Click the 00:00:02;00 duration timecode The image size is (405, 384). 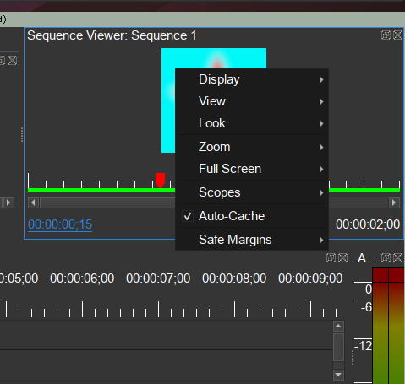point(368,224)
